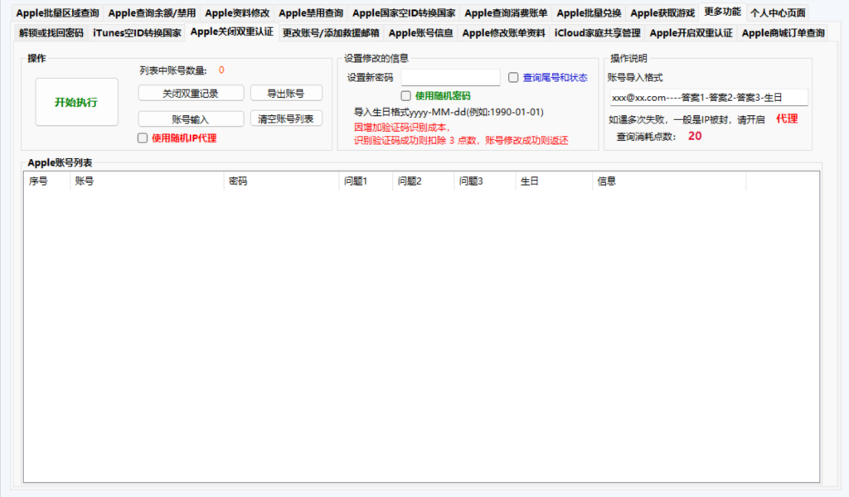
Task: Check the 使用随机密码 option
Action: pos(406,96)
